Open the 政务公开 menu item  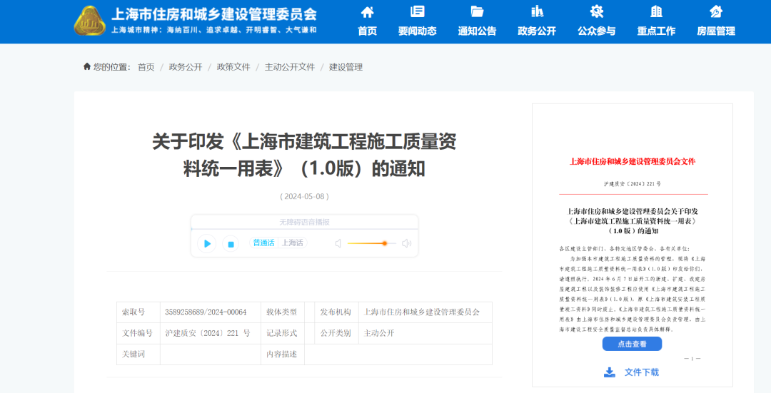click(537, 31)
